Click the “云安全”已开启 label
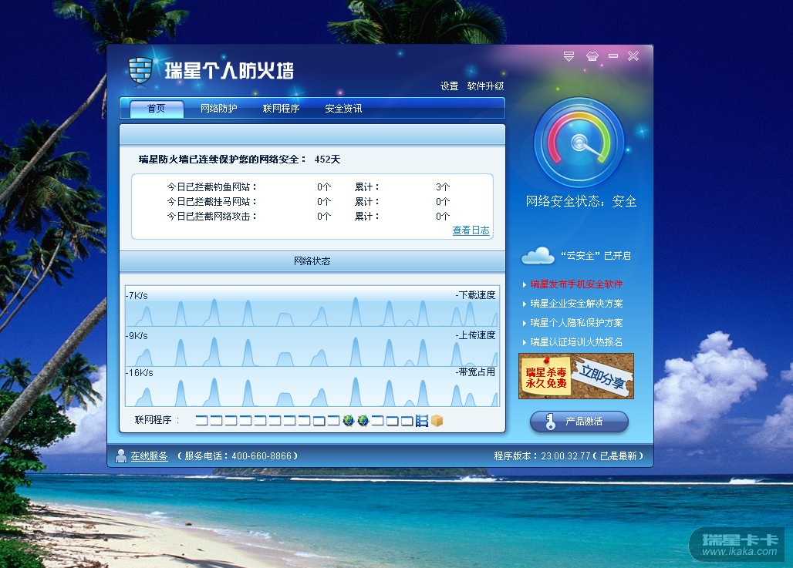 click(596, 256)
